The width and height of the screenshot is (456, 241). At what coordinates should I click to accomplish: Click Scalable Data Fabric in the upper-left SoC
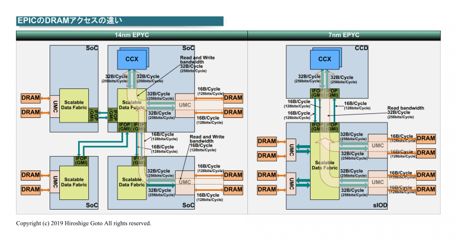point(74,105)
